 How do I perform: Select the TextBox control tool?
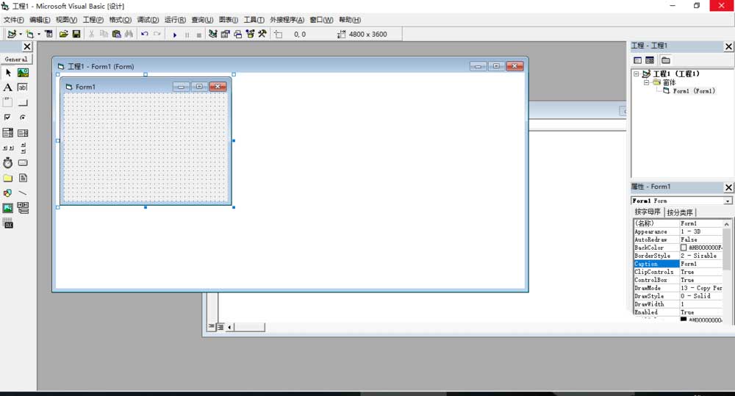[23, 87]
